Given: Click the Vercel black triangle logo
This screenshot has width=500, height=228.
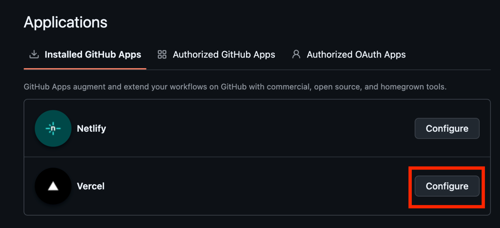Looking at the screenshot, I should (53, 186).
